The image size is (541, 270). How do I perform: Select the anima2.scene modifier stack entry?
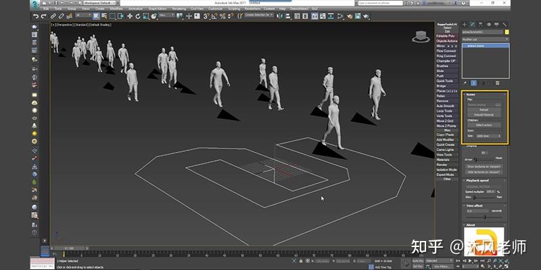(486, 46)
